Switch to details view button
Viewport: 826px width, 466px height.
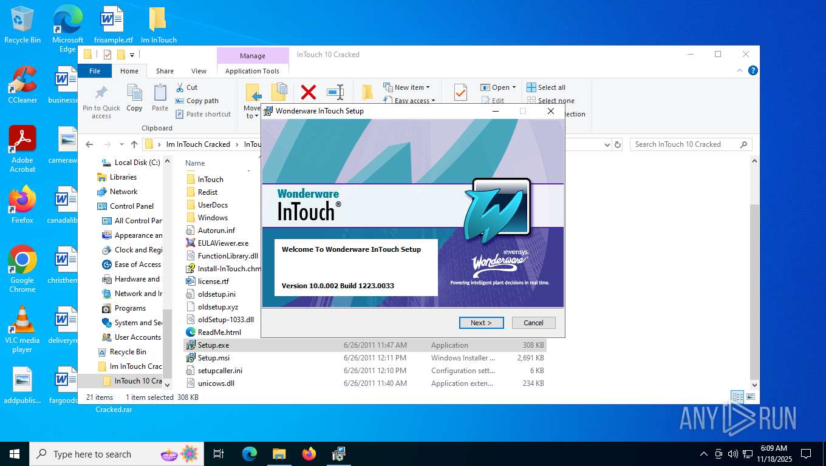click(x=737, y=397)
